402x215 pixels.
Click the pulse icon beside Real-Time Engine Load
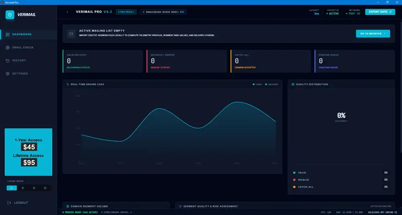pos(68,84)
